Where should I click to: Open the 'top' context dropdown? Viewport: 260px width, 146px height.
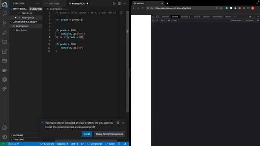click(x=163, y=21)
